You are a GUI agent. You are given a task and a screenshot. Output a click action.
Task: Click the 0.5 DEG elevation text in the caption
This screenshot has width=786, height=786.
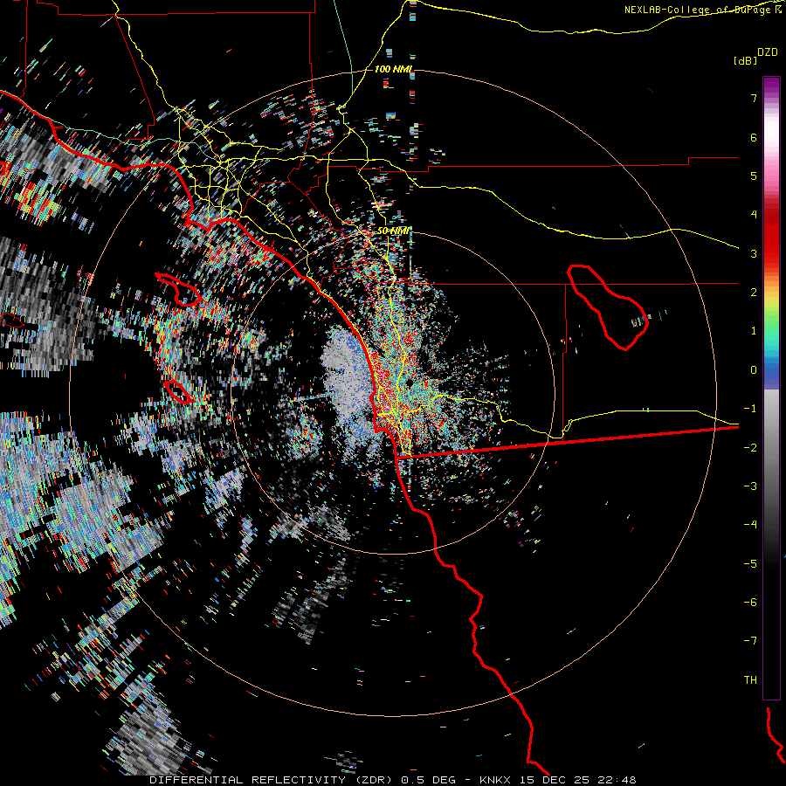429,780
